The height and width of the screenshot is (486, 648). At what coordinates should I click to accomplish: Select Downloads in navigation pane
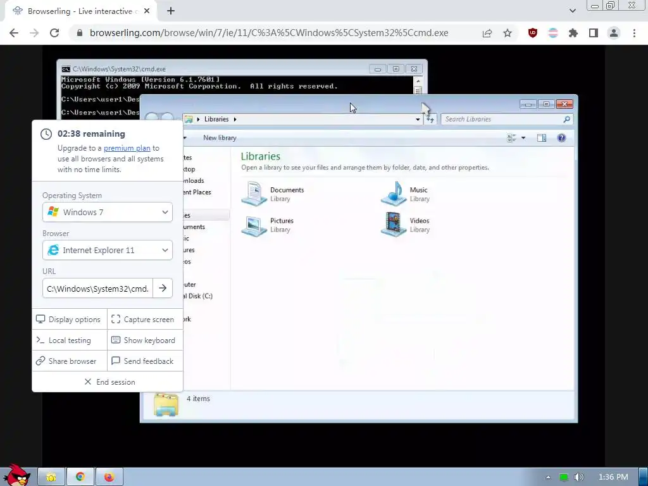[x=194, y=180]
